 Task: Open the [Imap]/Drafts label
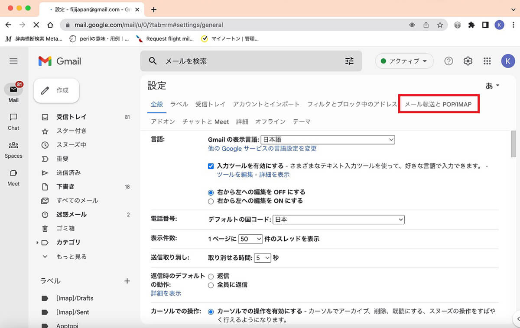[75, 298]
